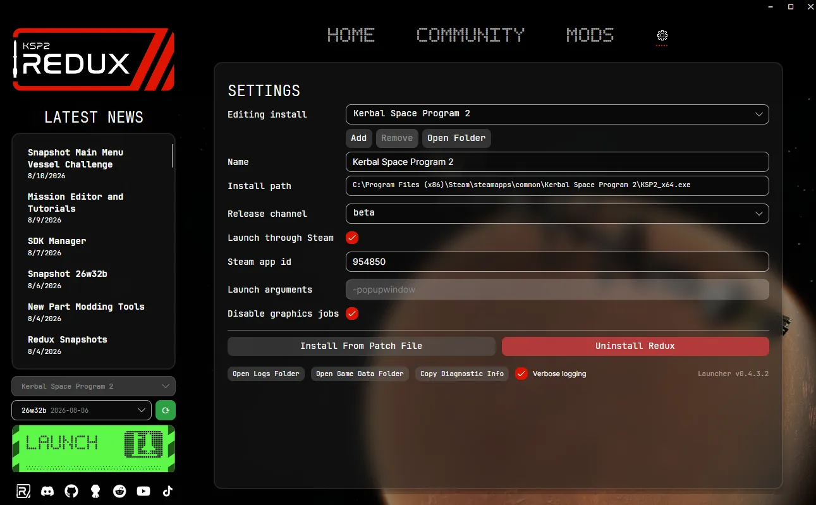The height and width of the screenshot is (505, 816).
Task: Open the Redux website icon link
Action: 23,491
